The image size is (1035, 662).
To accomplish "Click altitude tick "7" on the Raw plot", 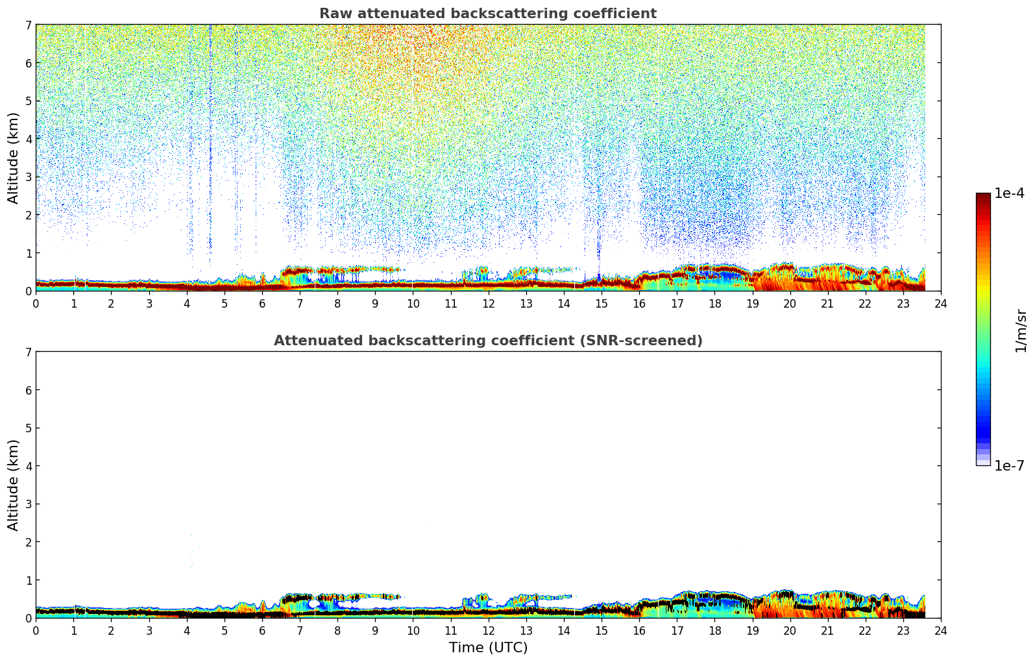I will (x=28, y=25).
